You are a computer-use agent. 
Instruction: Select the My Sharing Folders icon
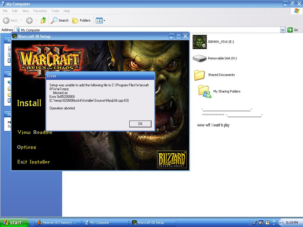click(x=205, y=92)
